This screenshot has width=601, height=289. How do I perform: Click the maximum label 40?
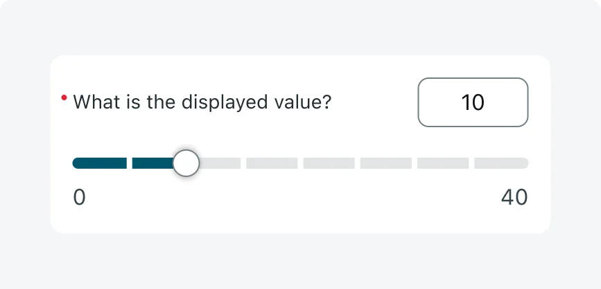point(514,198)
